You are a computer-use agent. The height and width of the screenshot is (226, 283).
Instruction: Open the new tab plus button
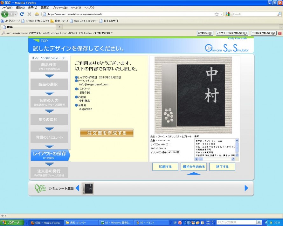pos(59,27)
